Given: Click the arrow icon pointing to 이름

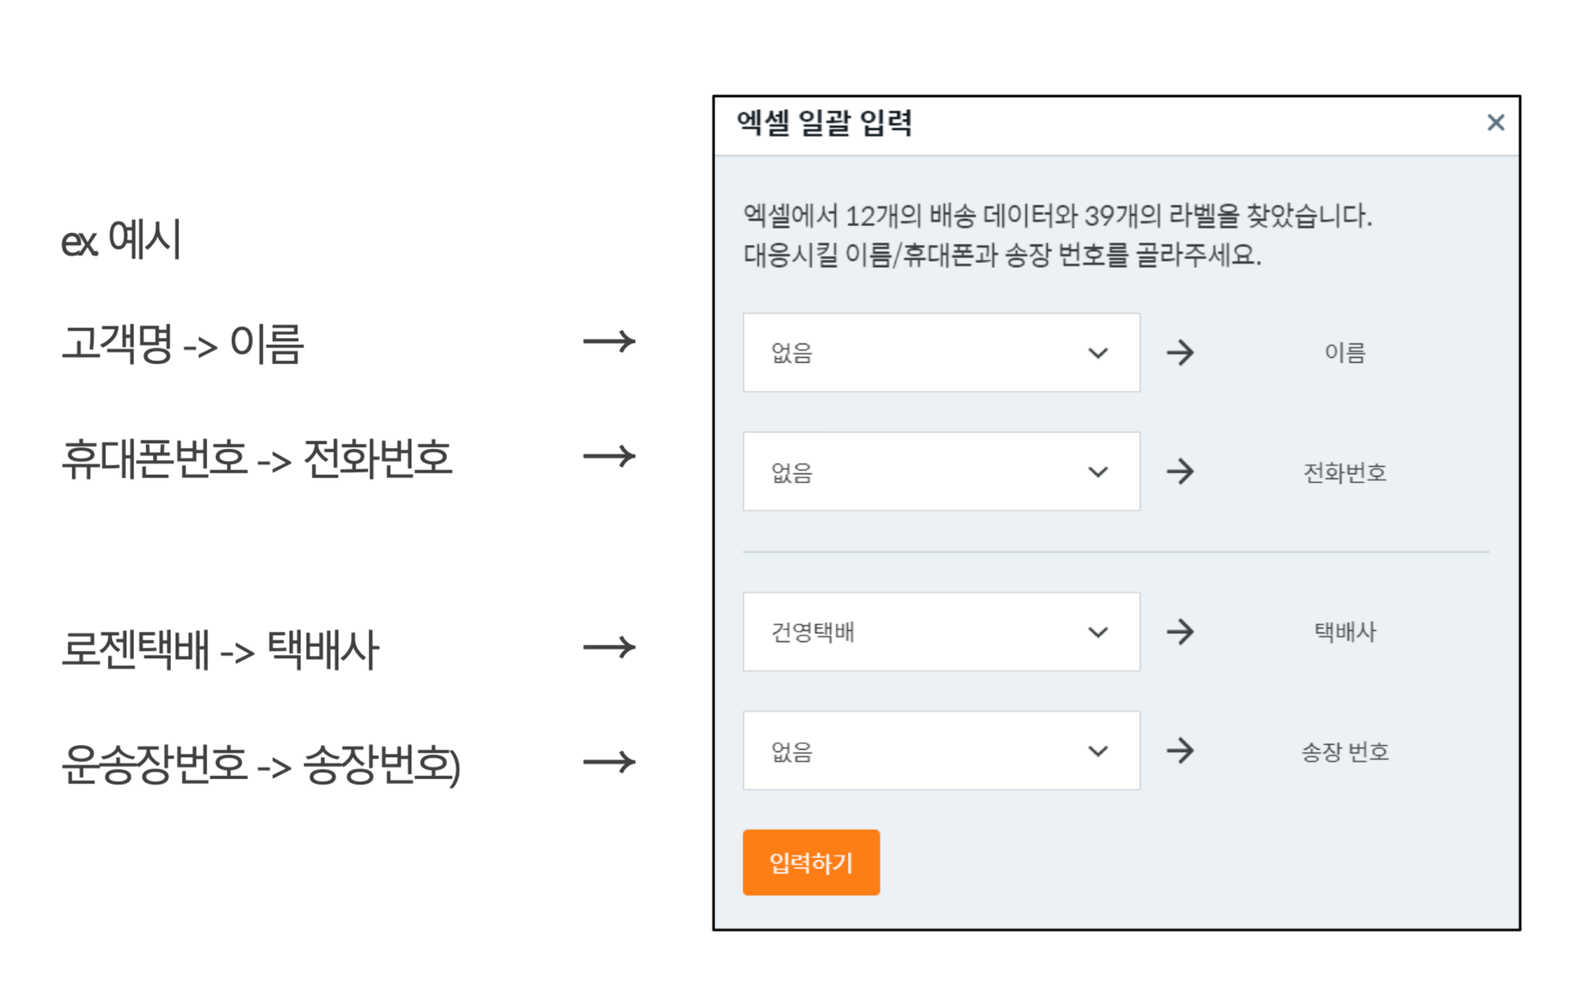Looking at the screenshot, I should pos(1180,352).
